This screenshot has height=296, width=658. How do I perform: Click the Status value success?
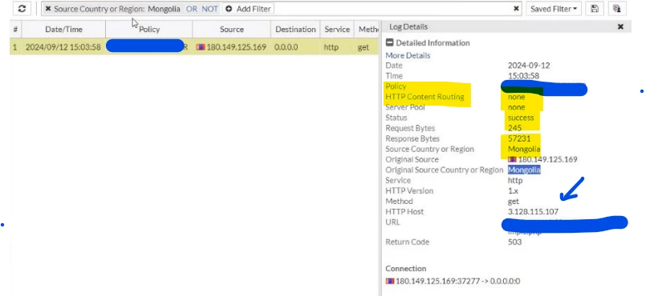tap(521, 118)
